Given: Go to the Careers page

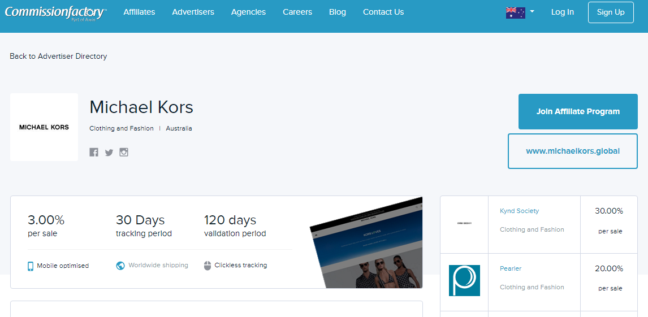Looking at the screenshot, I should tap(297, 12).
